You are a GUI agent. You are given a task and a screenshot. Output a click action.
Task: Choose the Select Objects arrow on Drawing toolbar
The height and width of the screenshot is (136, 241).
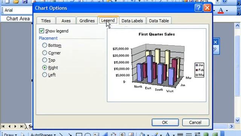point(23,134)
